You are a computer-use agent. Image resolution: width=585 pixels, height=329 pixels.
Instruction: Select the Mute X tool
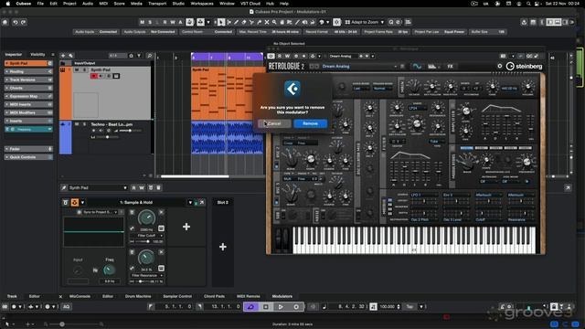[x=267, y=22]
